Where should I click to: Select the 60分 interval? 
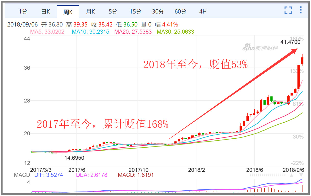(x=180, y=11)
